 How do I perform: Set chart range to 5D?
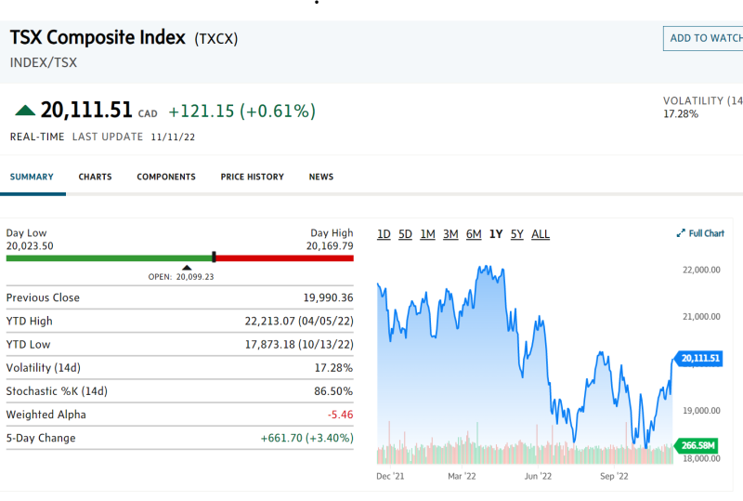tap(405, 234)
